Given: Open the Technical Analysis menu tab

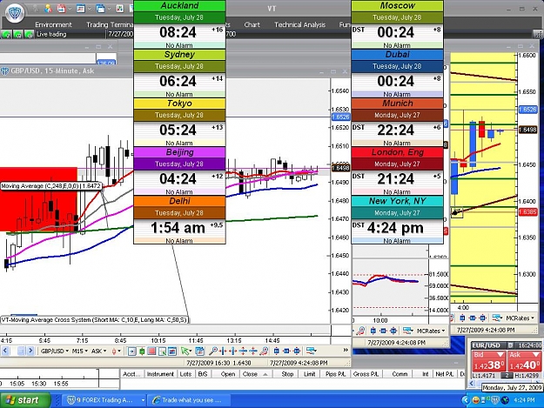Looking at the screenshot, I should pos(299,24).
